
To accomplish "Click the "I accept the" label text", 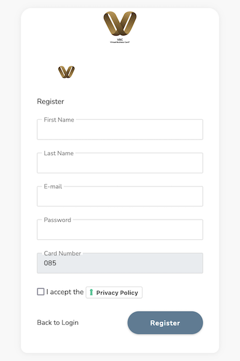I will click(65, 292).
